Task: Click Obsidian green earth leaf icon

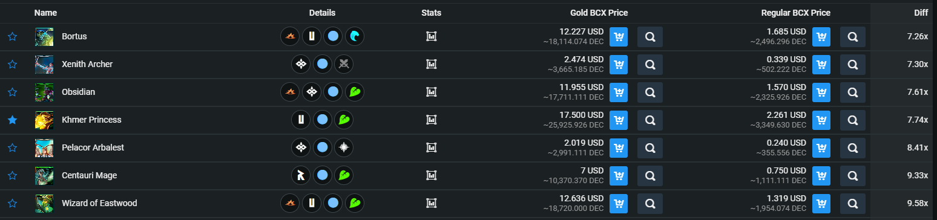Action: tap(354, 92)
